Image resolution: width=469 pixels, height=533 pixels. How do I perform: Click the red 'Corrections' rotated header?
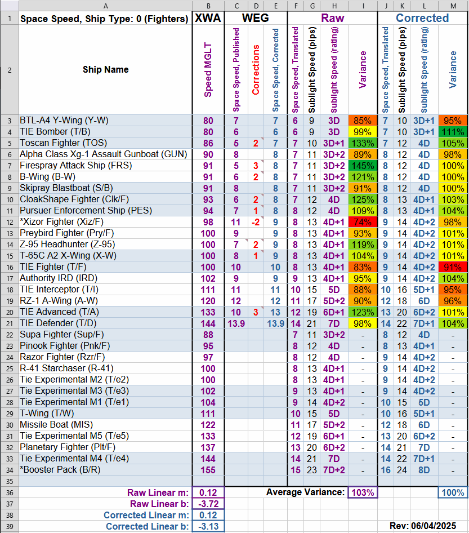256,70
